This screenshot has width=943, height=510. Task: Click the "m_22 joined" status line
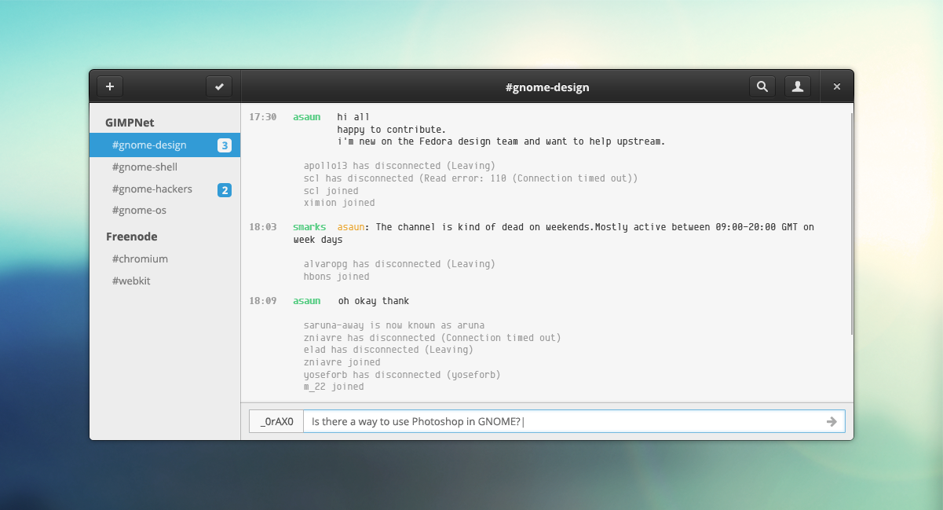334,387
